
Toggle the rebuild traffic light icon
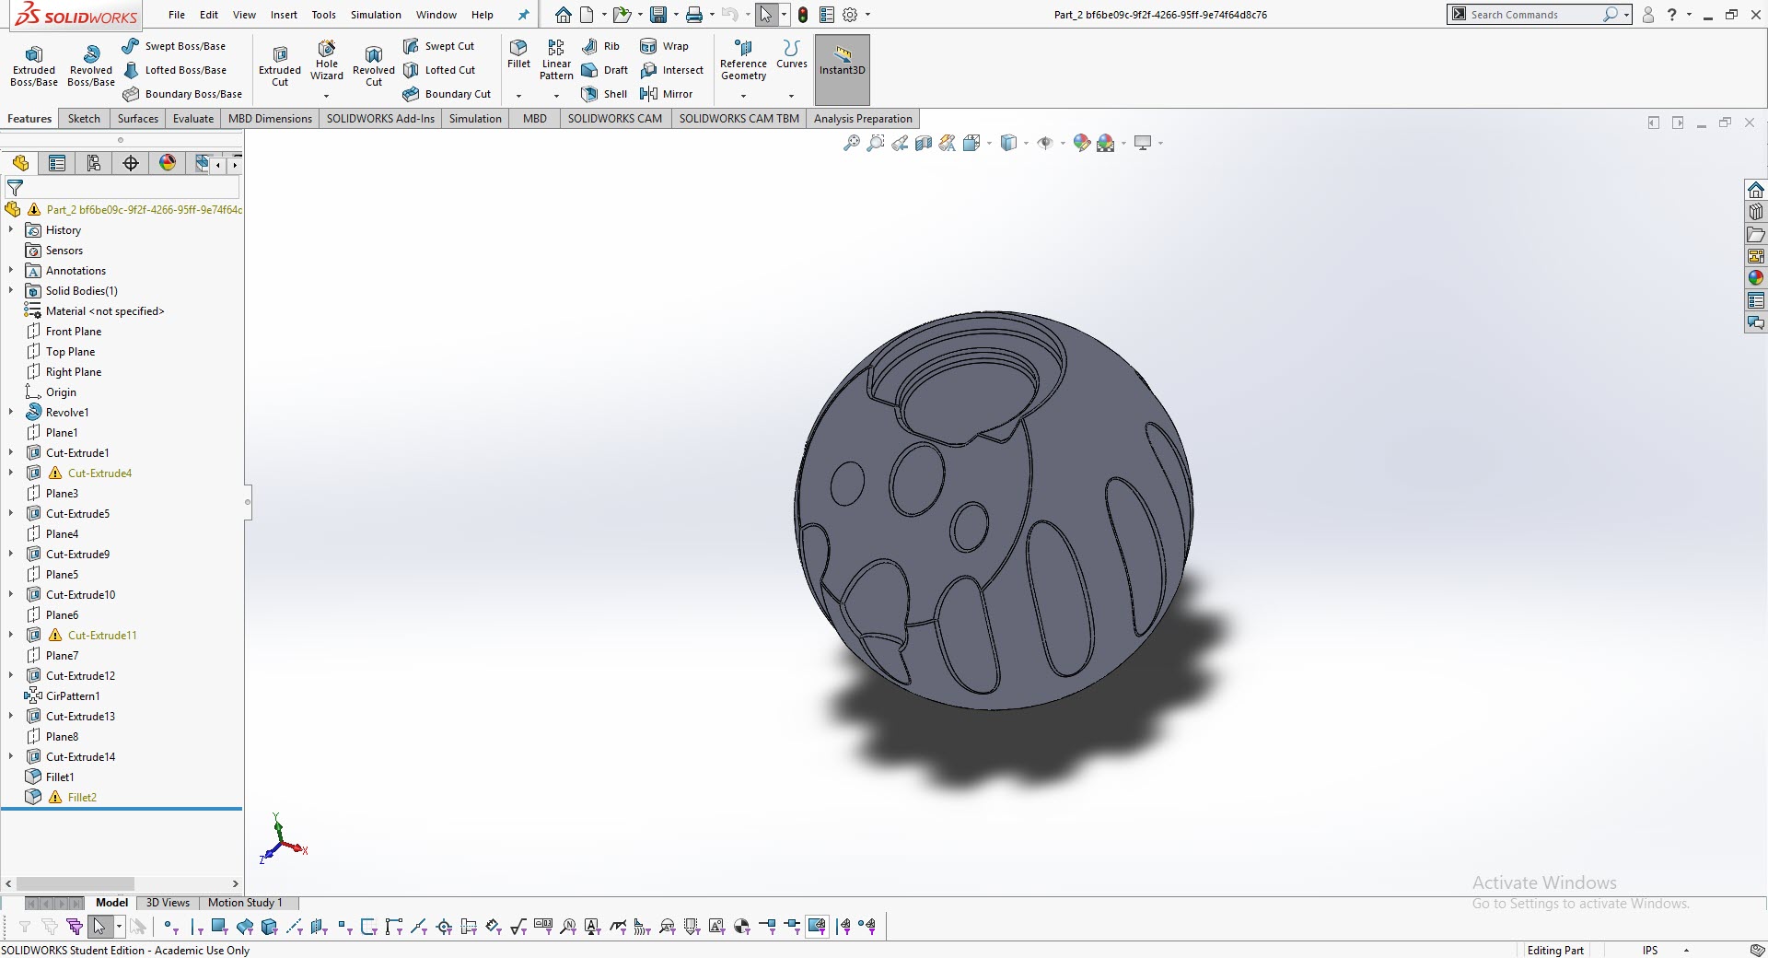point(803,15)
